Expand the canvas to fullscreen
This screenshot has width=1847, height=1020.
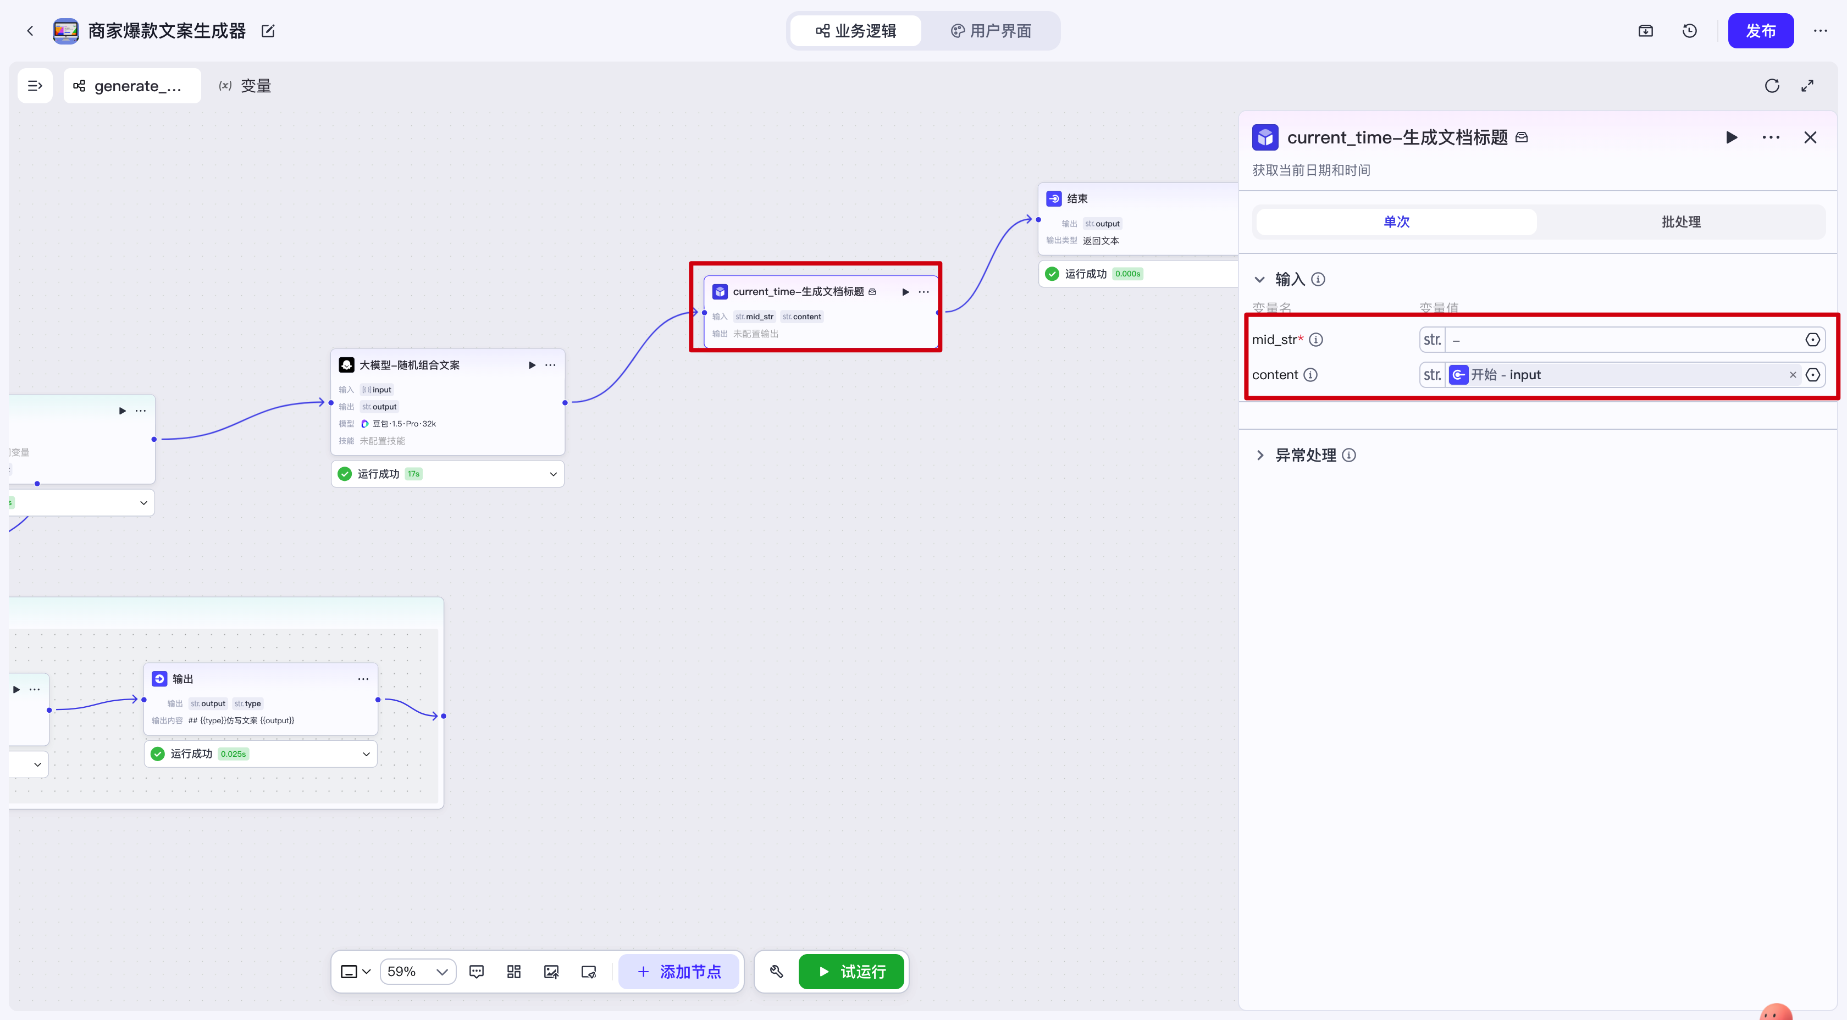pyautogui.click(x=1807, y=86)
